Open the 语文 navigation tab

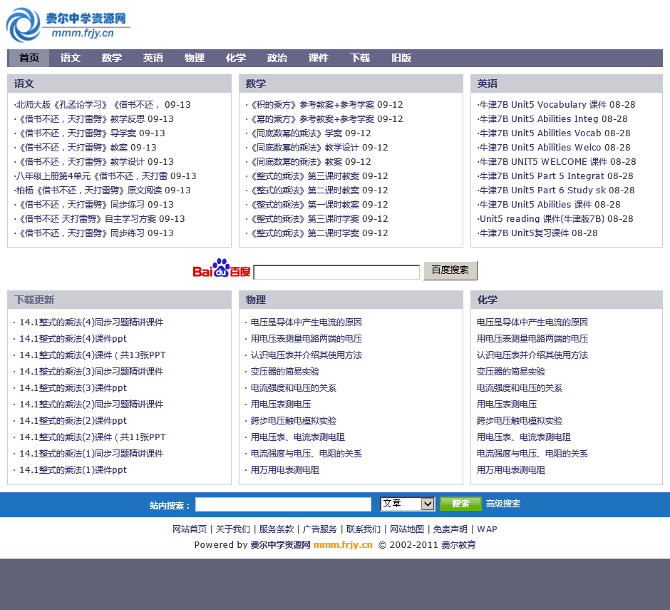click(x=71, y=59)
